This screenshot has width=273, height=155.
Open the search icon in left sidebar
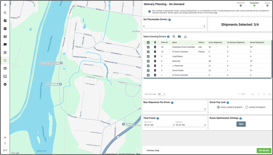point(5,13)
